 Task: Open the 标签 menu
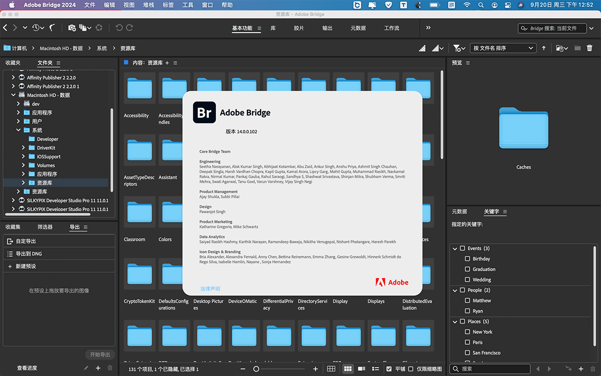168,5
